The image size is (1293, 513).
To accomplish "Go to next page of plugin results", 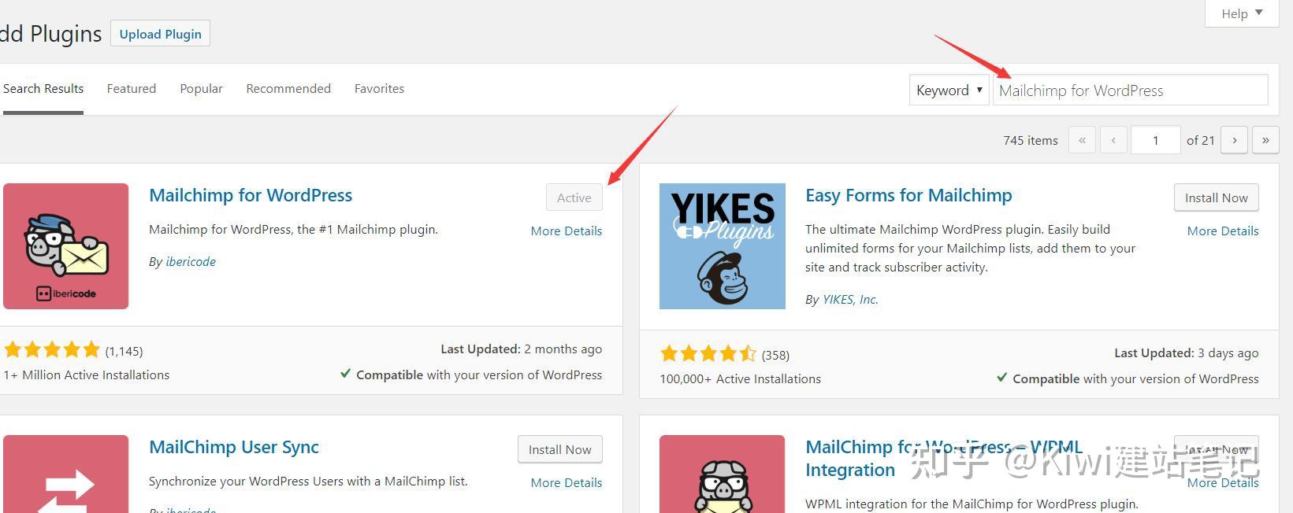I will (1234, 140).
